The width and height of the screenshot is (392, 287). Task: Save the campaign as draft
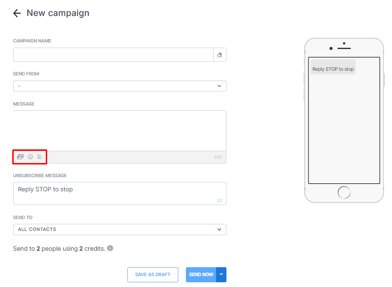pyautogui.click(x=153, y=274)
